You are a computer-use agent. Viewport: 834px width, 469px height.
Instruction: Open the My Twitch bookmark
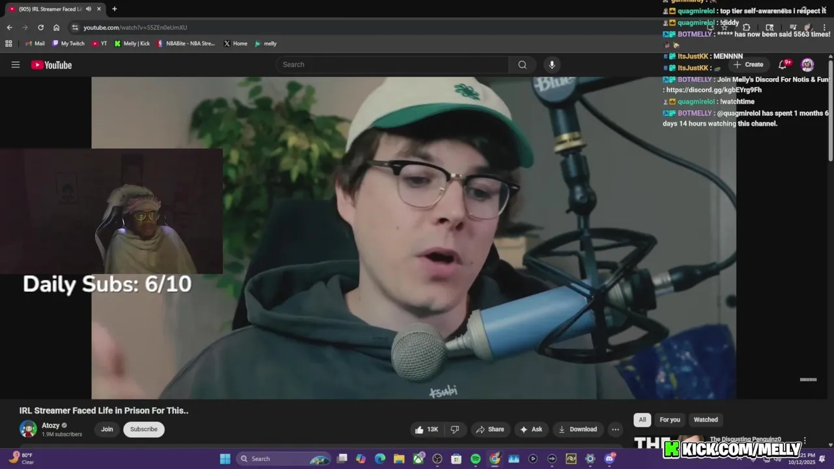click(68, 44)
